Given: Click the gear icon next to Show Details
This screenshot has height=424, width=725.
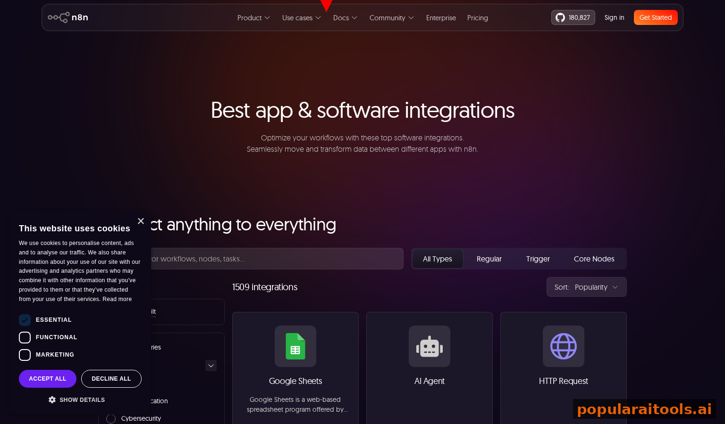Looking at the screenshot, I should pos(52,400).
